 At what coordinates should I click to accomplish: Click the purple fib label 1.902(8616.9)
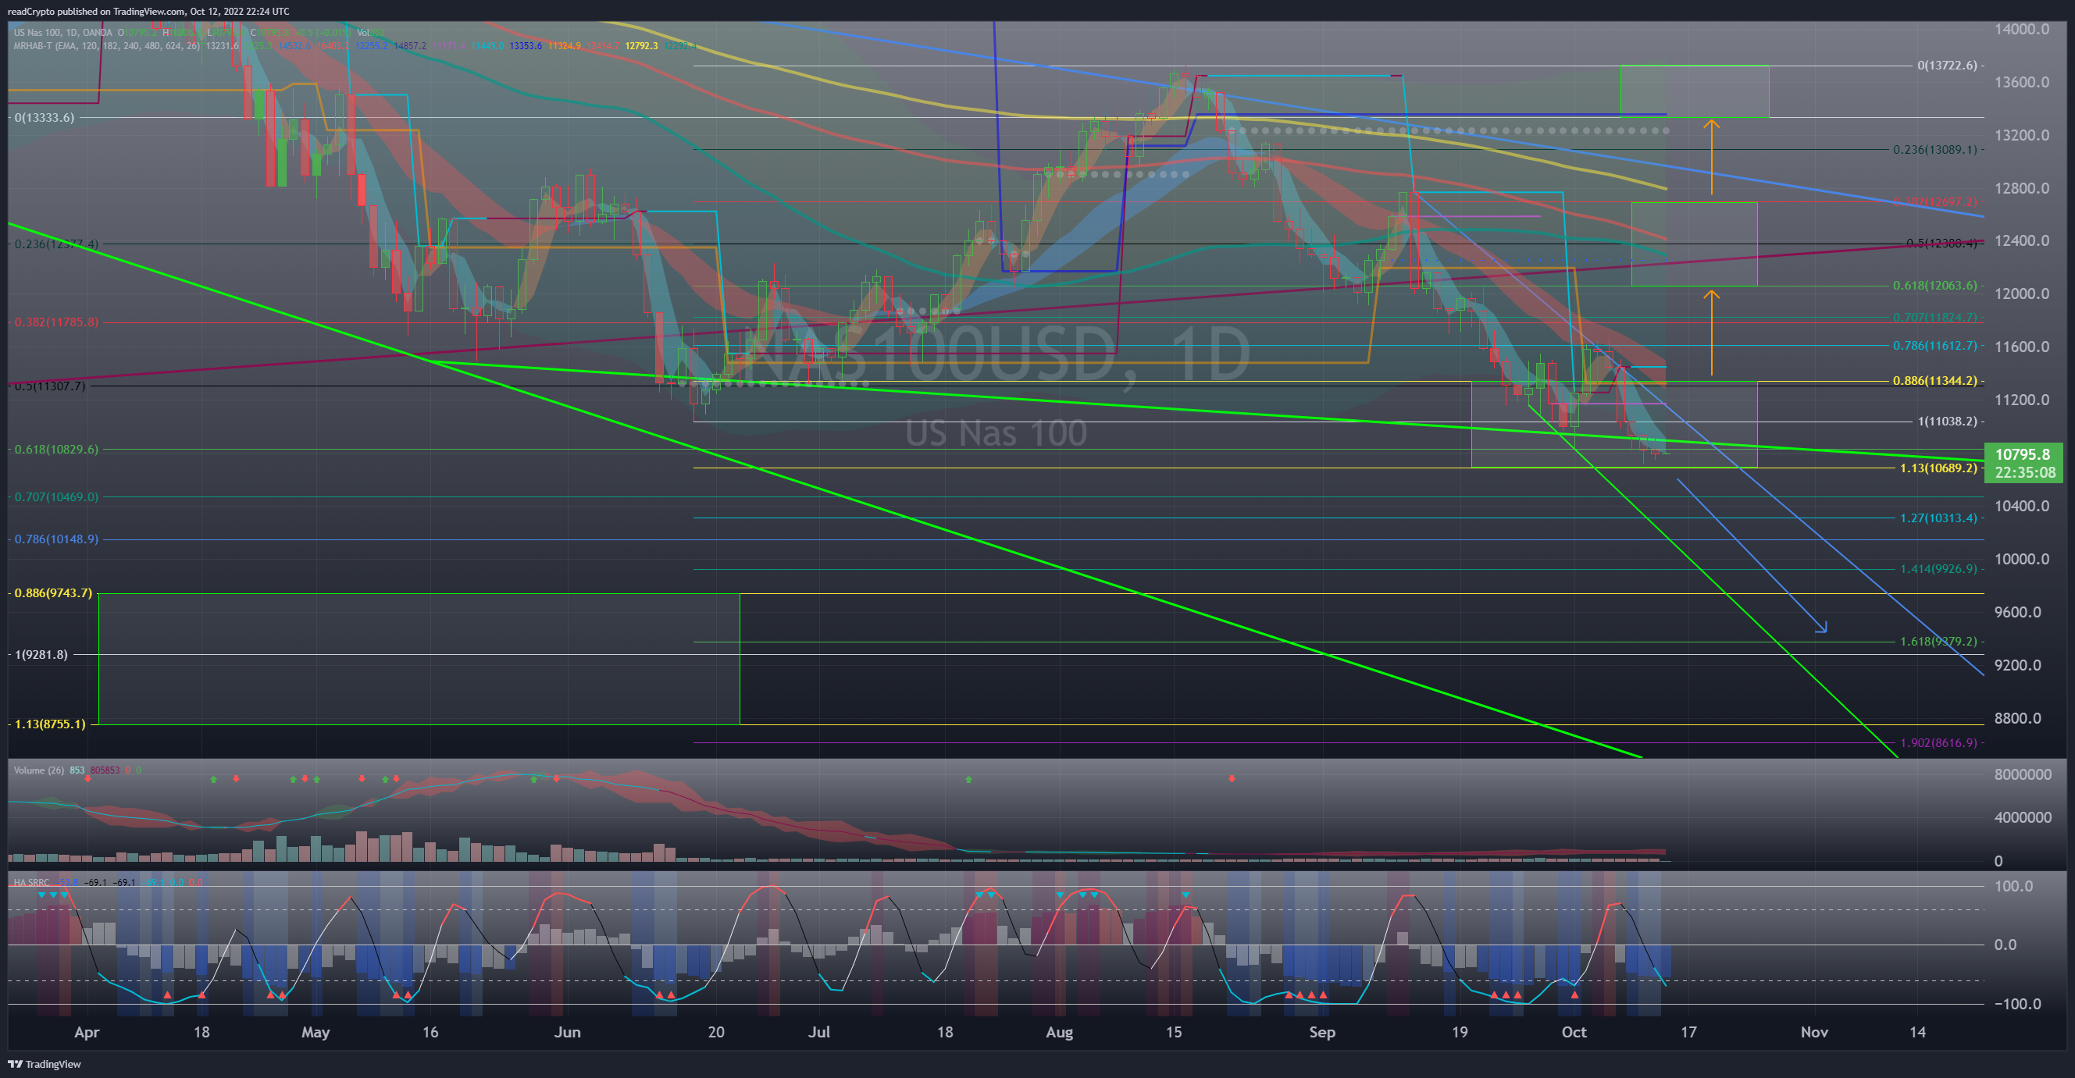(x=1938, y=742)
